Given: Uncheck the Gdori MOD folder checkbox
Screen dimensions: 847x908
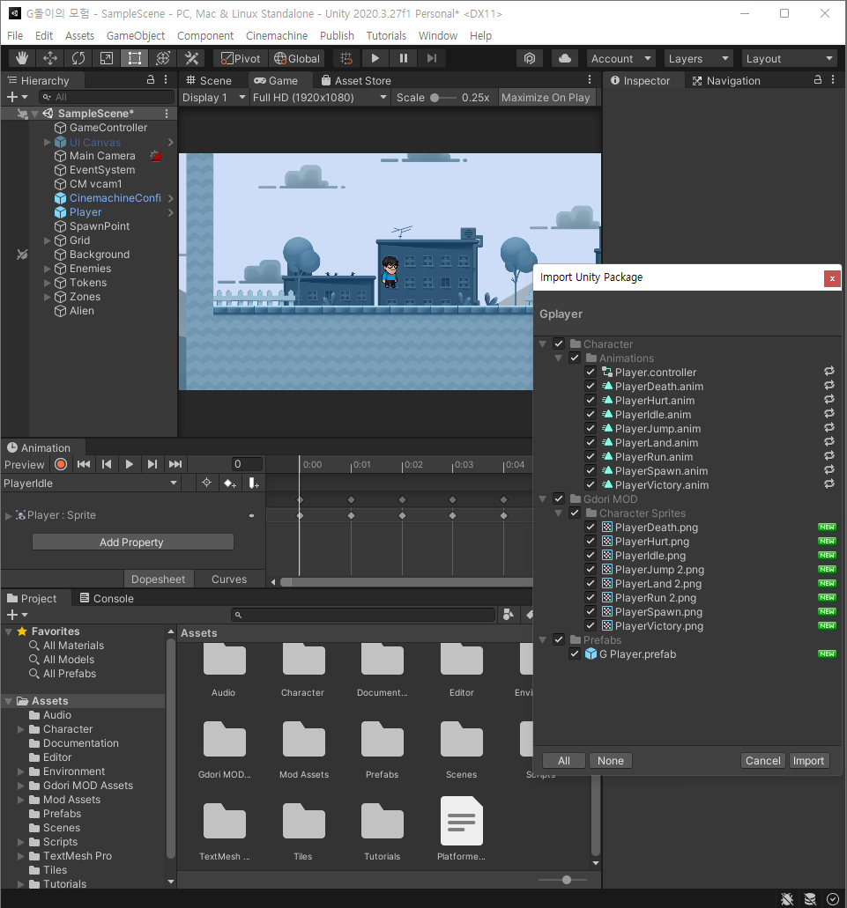Looking at the screenshot, I should [559, 498].
